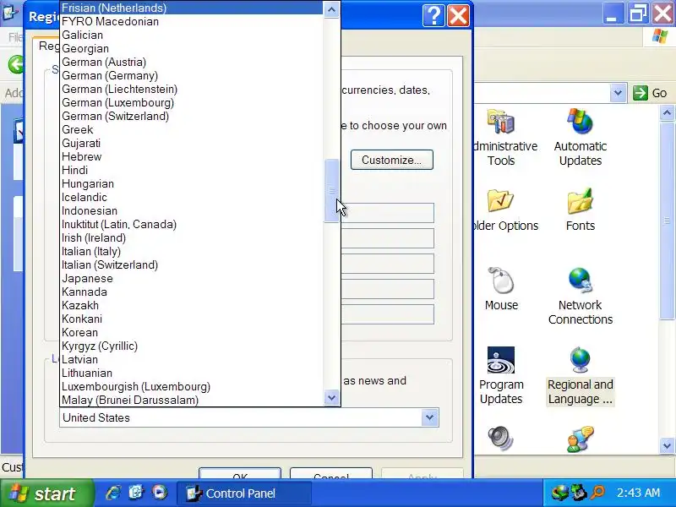Open Fonts folder icon in Control Panel
676x507 pixels.
coord(581,201)
